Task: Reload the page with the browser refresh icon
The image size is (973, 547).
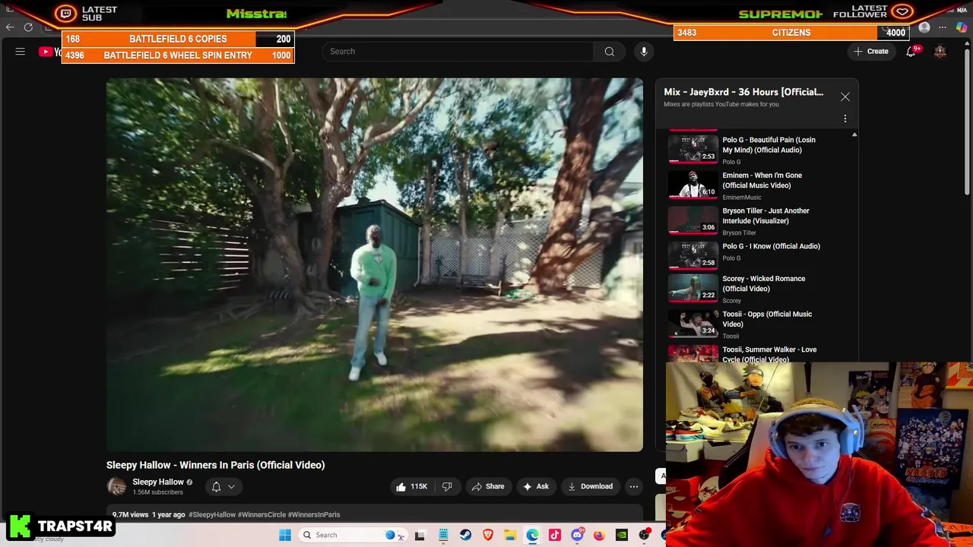Action: pos(28,27)
